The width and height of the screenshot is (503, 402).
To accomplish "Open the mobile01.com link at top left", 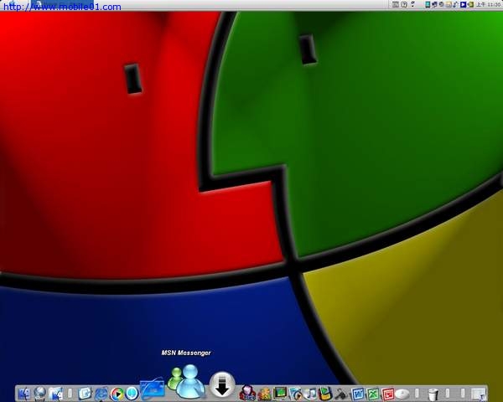I will [62, 7].
